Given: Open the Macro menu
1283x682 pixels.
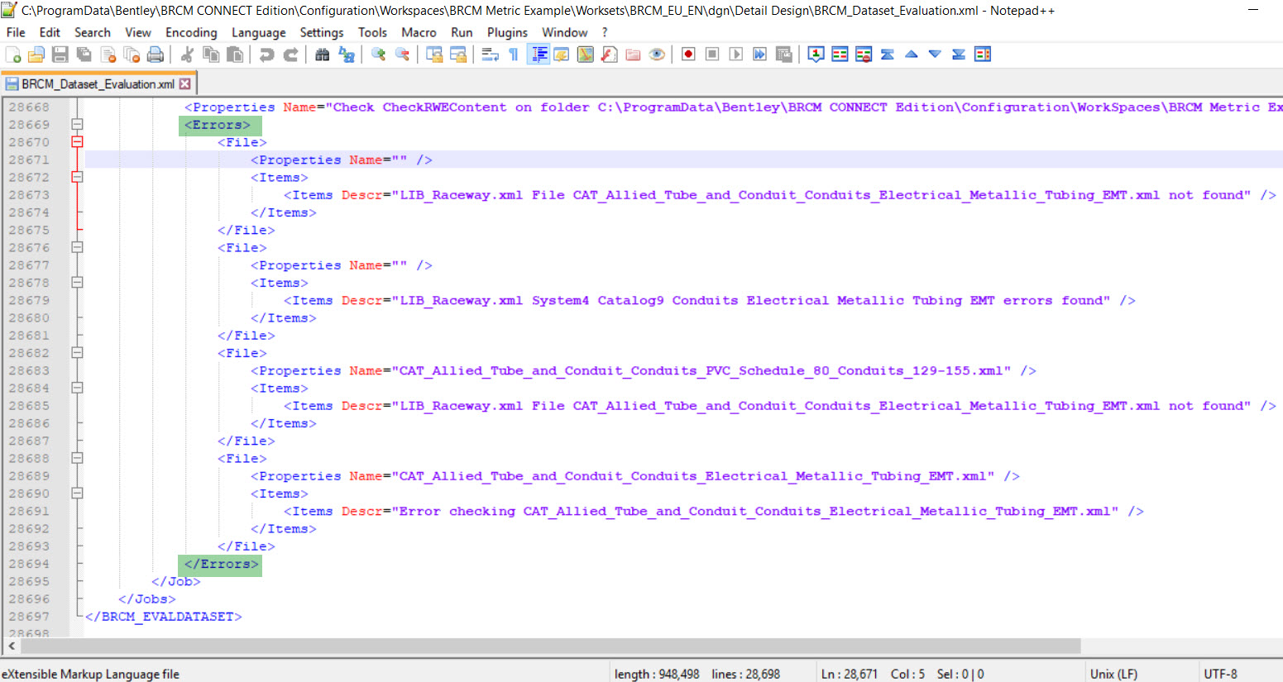Looking at the screenshot, I should (419, 32).
